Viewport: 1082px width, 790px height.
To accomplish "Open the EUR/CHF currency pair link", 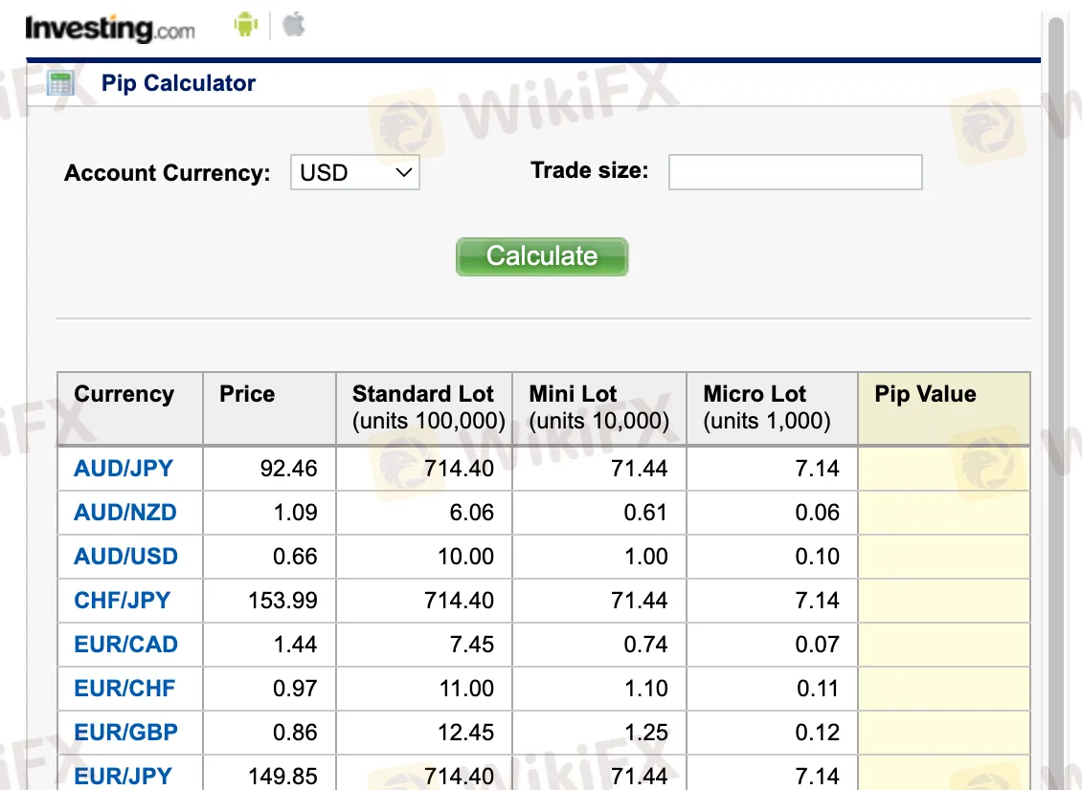I will (124, 689).
